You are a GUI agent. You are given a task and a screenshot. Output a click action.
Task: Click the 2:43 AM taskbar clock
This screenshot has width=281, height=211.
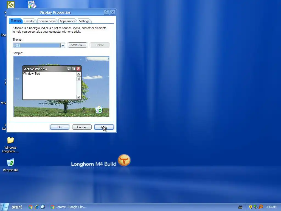[x=271, y=207]
